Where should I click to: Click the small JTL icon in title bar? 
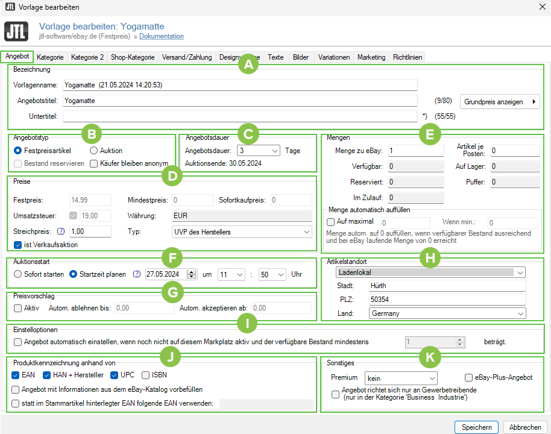(x=10, y=7)
